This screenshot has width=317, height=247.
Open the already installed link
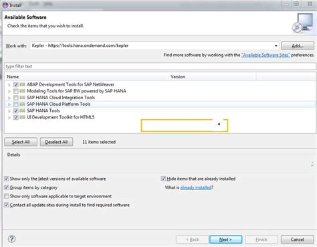click(196, 187)
